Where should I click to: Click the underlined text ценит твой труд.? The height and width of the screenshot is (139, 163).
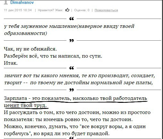[25, 105]
